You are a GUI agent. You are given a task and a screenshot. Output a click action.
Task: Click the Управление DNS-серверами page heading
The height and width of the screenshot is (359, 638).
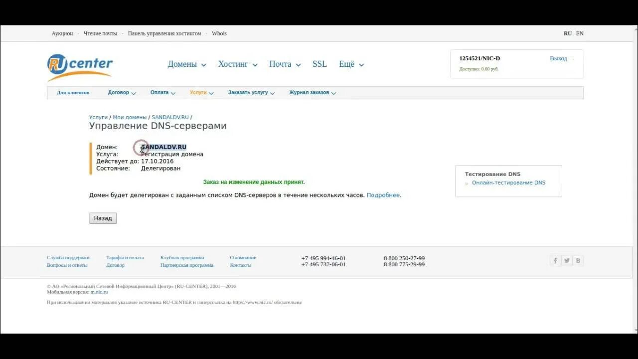(158, 126)
